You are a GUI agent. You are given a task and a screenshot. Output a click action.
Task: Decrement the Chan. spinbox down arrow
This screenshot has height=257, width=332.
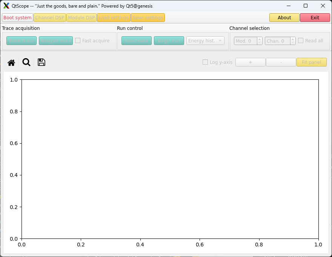point(293,43)
